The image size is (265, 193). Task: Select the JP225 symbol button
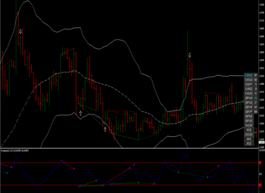pos(249,144)
